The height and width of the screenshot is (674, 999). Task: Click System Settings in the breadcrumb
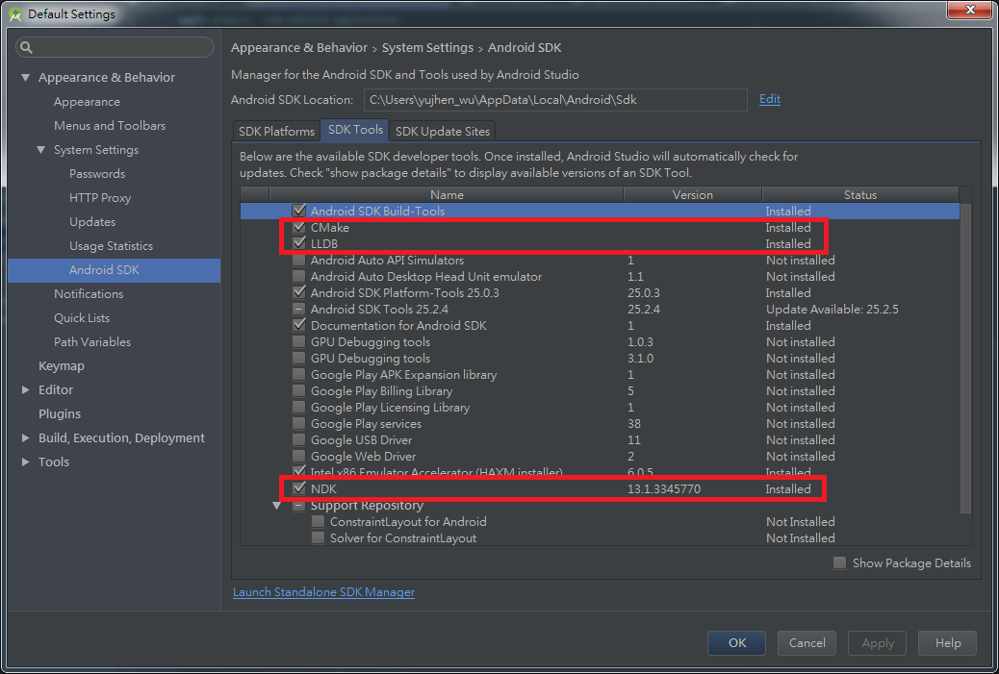[x=427, y=48]
